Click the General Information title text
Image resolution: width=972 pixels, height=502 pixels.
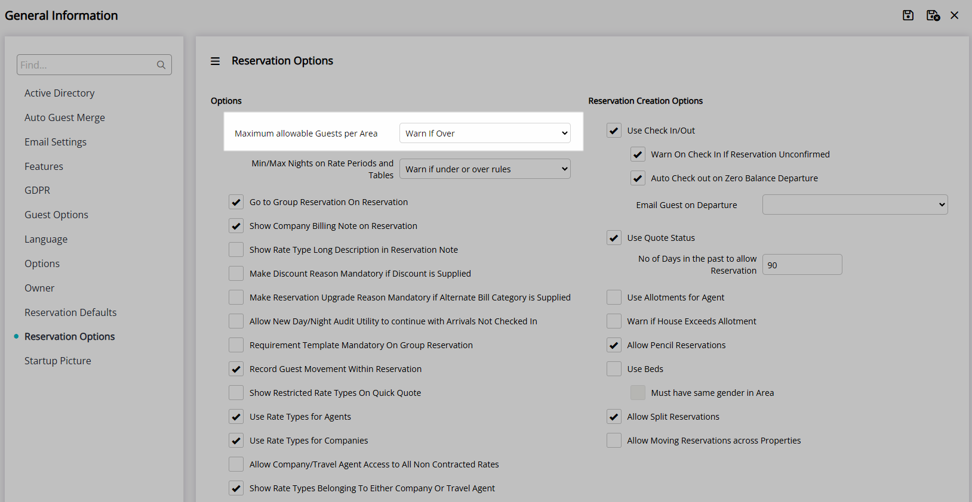(x=61, y=16)
